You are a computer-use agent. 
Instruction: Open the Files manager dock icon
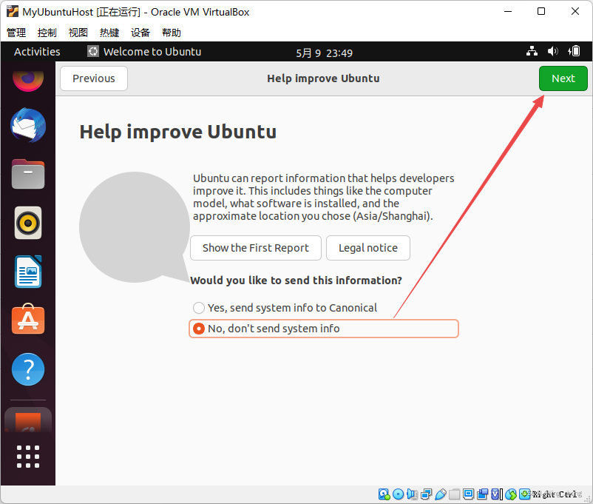pos(28,174)
